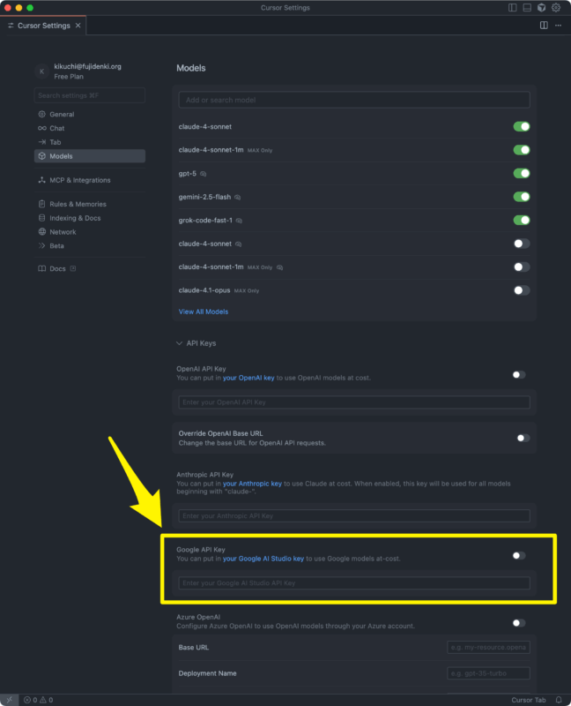Image resolution: width=571 pixels, height=706 pixels.
Task: Disable the grok-code-fast-1 model toggle
Action: click(522, 220)
